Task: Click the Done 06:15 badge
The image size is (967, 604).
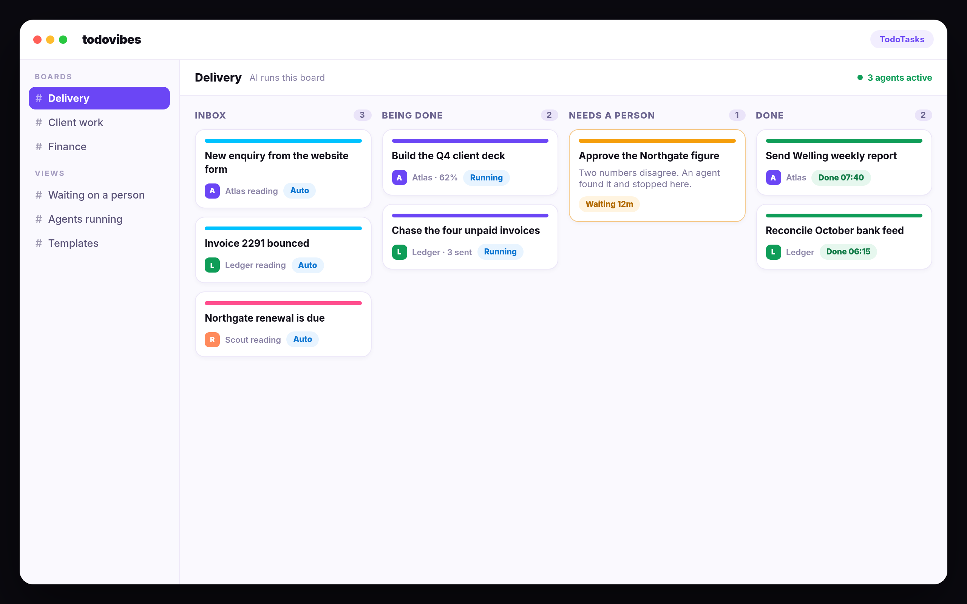Action: point(848,252)
